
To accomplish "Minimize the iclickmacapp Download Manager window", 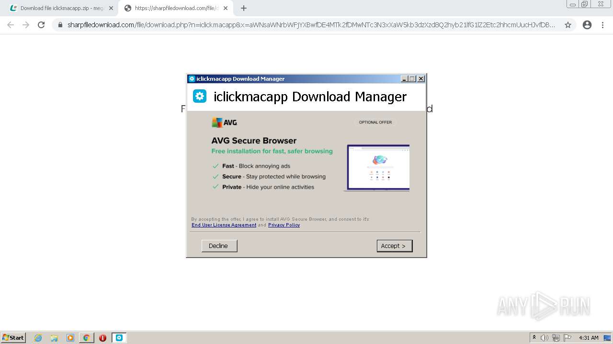I will coord(404,79).
